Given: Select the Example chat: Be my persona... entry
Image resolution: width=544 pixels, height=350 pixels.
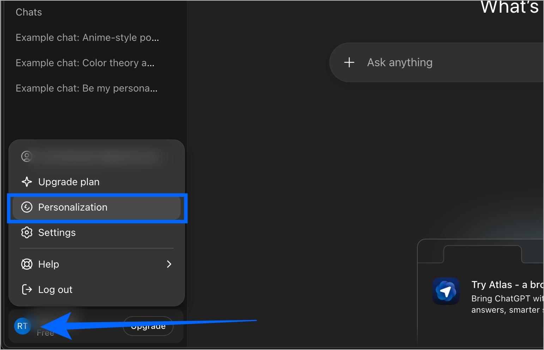Looking at the screenshot, I should tap(86, 88).
